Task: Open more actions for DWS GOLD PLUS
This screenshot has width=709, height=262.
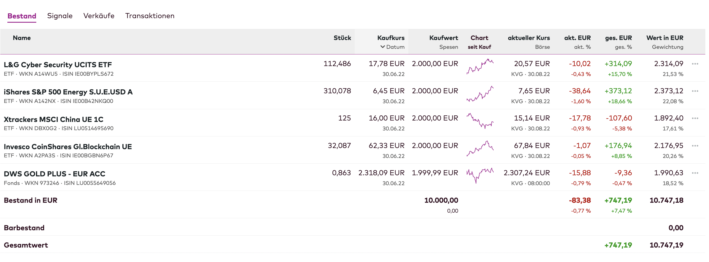Action: pyautogui.click(x=695, y=173)
